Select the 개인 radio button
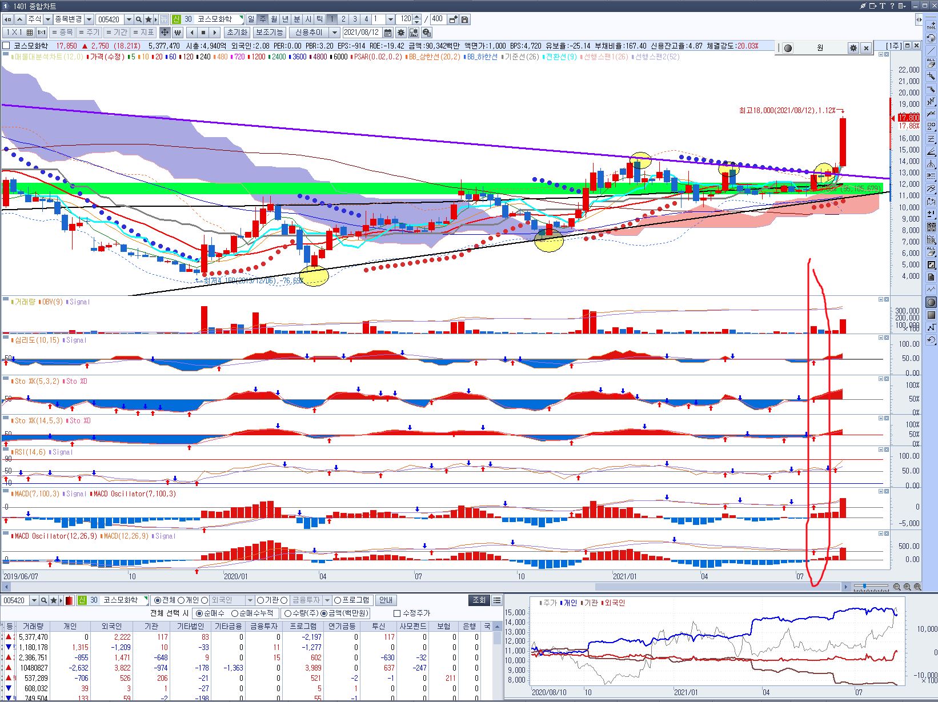The width and height of the screenshot is (938, 702). (182, 600)
